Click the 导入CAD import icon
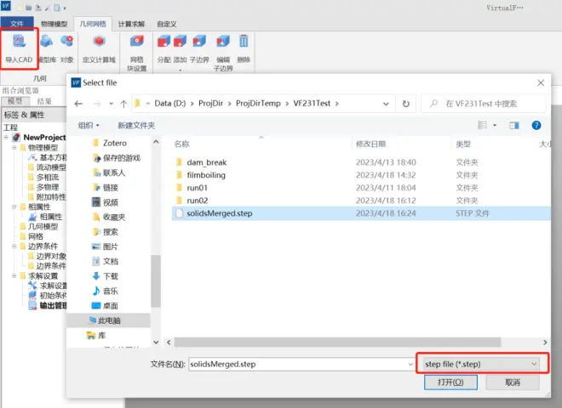The width and height of the screenshot is (562, 408). 19,42
